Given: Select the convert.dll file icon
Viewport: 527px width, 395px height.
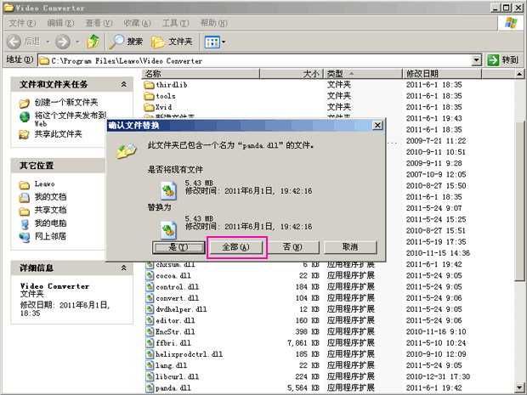Looking at the screenshot, I should (150, 298).
